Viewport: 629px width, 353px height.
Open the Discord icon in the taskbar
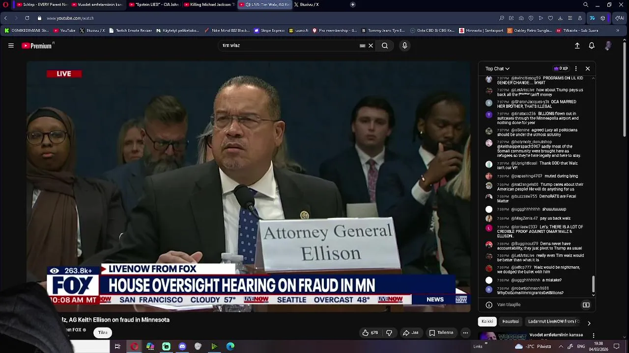coord(182,347)
